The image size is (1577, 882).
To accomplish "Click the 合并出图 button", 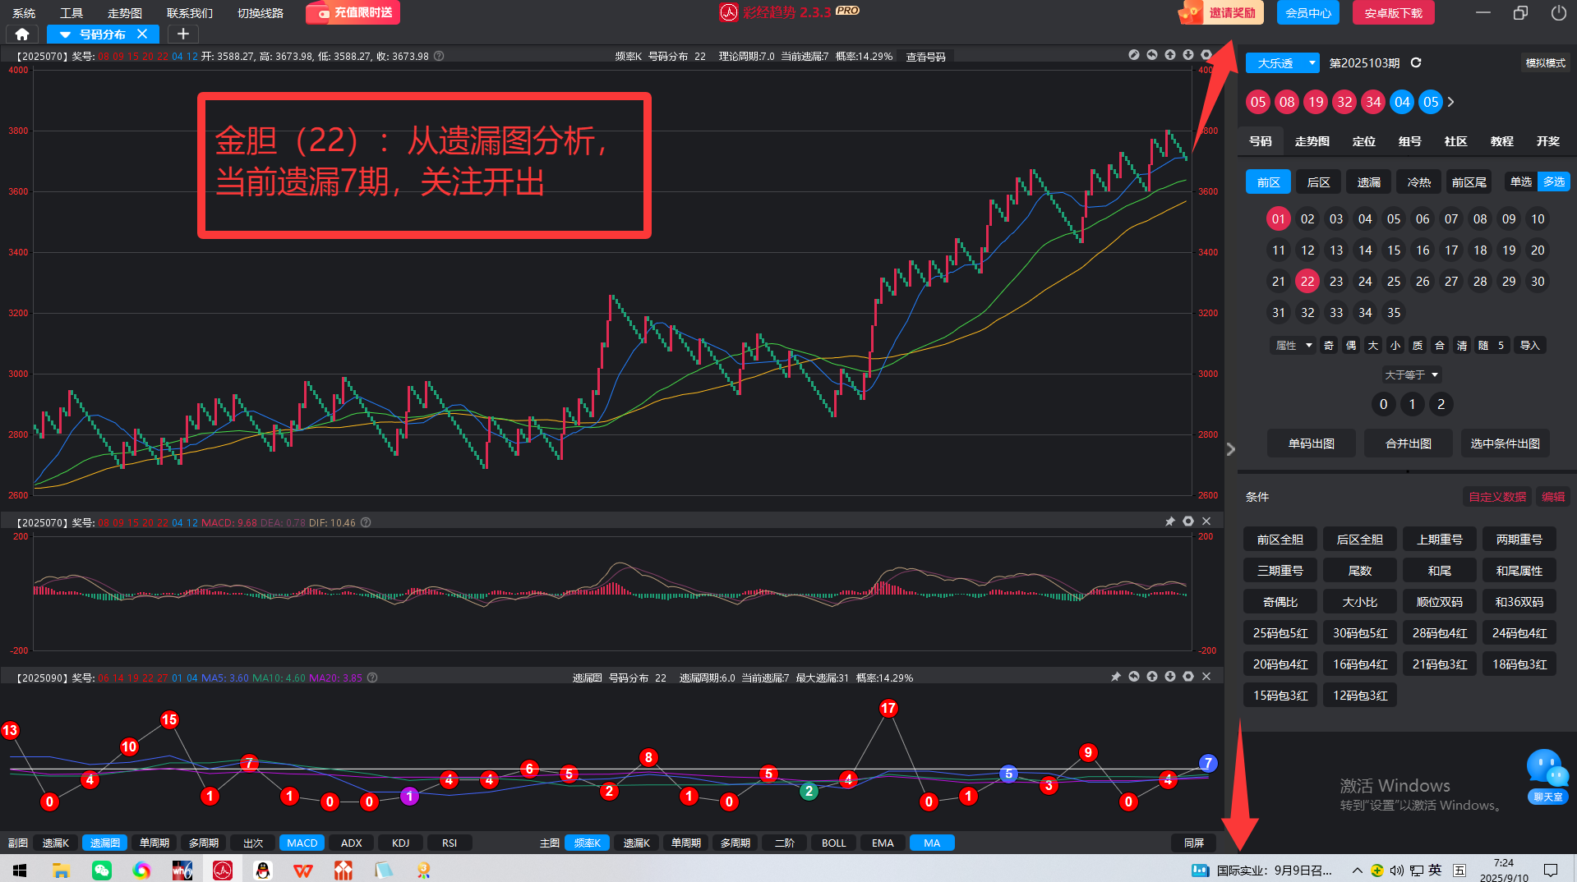I will [1408, 443].
